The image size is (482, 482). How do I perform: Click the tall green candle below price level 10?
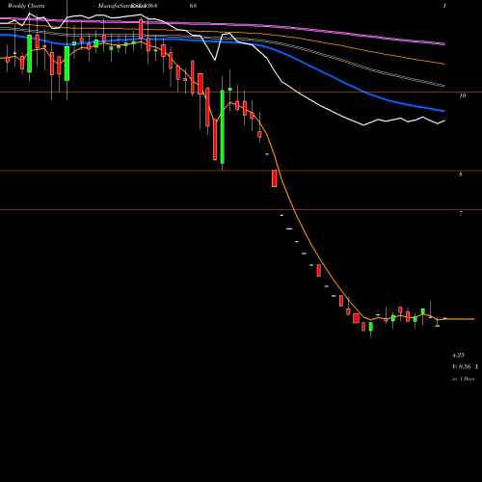(223, 127)
